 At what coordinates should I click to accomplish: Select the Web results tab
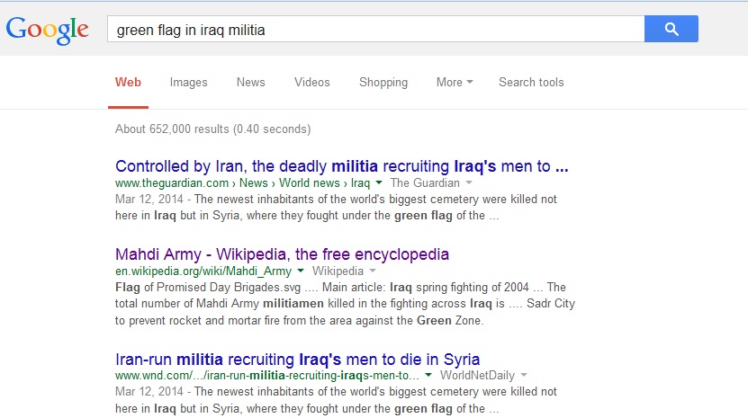click(x=128, y=83)
